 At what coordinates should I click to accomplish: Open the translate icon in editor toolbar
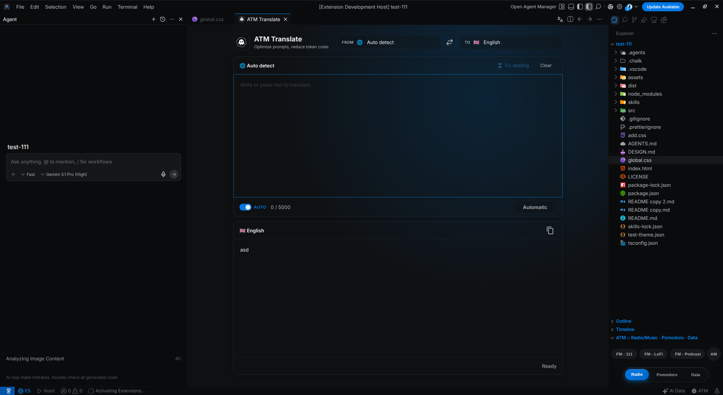pyautogui.click(x=560, y=19)
